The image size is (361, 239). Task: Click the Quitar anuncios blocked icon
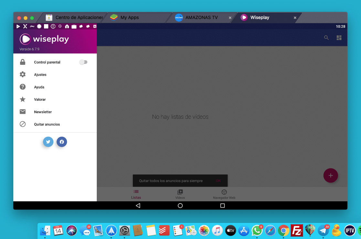pos(23,124)
